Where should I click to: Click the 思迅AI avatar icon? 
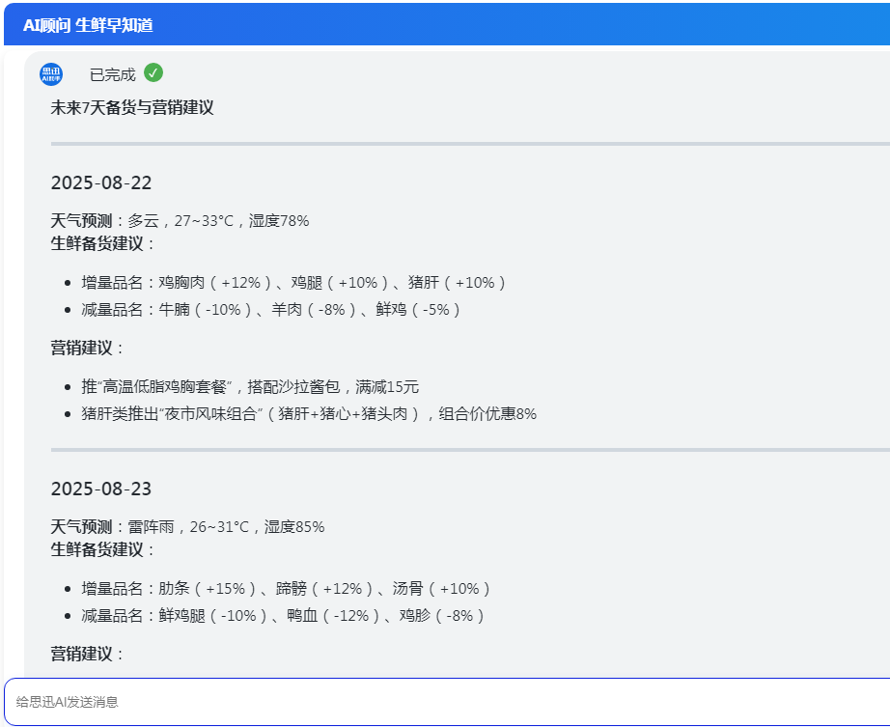[51, 74]
